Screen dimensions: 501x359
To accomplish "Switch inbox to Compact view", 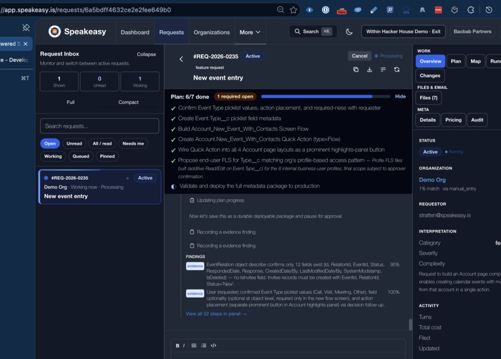I will 128,102.
